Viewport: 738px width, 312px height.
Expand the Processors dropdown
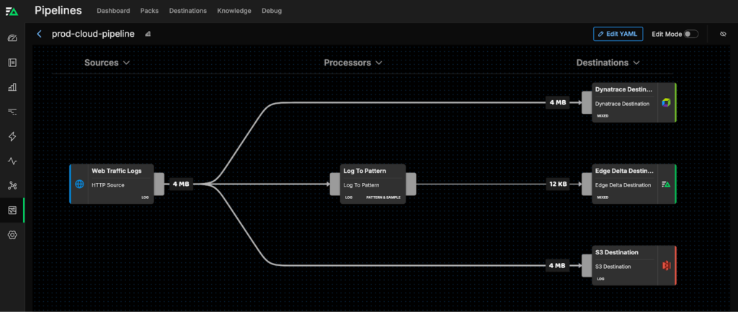[x=352, y=63]
